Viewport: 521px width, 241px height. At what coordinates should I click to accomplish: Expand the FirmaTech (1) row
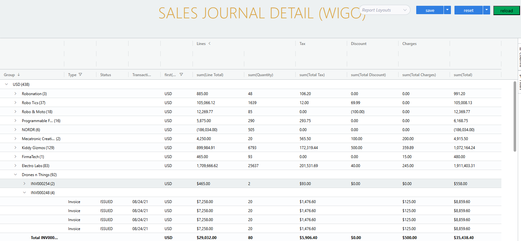tap(15, 156)
